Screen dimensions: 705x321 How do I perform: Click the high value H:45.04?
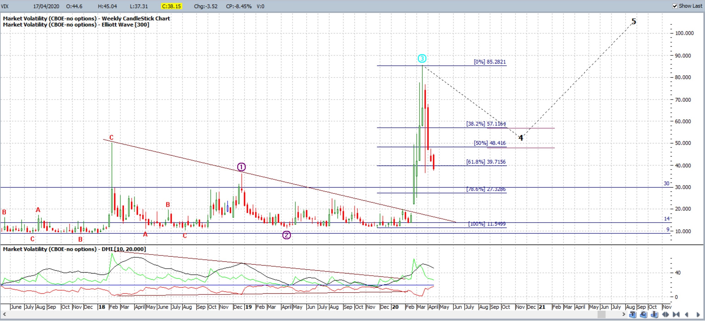pyautogui.click(x=107, y=6)
